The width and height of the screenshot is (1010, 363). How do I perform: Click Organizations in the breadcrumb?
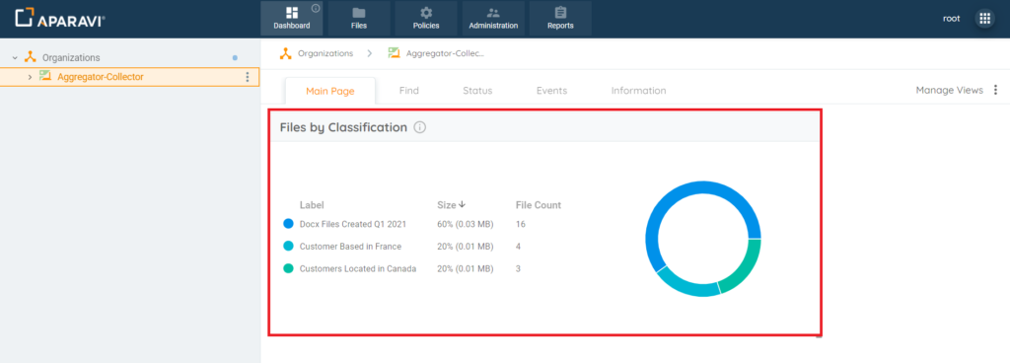coord(325,53)
